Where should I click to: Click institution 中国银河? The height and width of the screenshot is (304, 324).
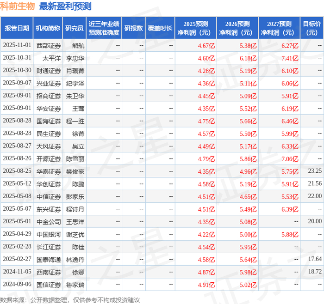point(49,234)
